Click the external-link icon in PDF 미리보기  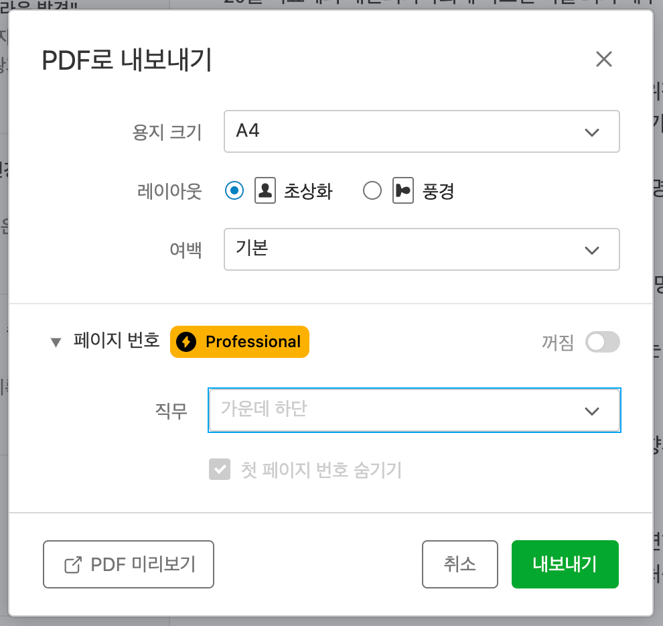click(72, 564)
